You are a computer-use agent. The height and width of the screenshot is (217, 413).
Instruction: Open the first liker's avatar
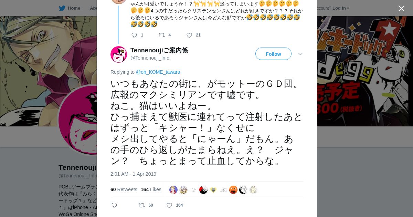pos(173,190)
